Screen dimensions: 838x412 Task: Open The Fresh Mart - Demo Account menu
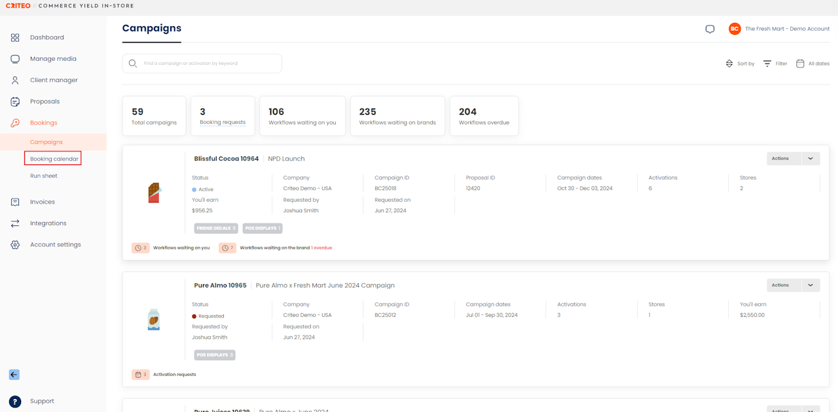[x=788, y=29]
